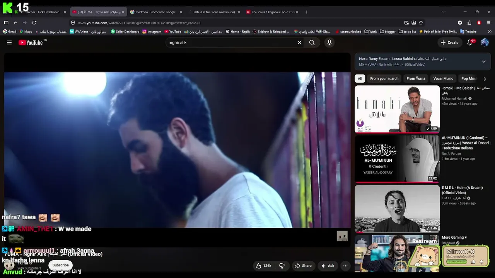Open the Work bookmarks folder
This screenshot has height=278, width=495.
click(370, 32)
